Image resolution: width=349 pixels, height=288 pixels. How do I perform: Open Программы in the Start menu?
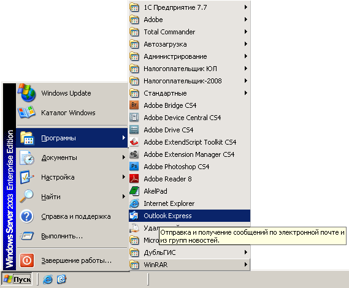(x=72, y=138)
